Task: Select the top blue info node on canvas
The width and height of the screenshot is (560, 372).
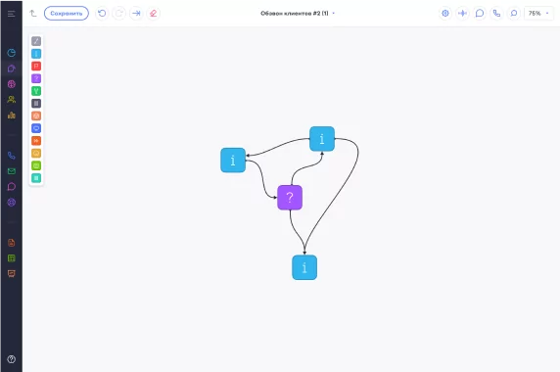Action: (322, 139)
